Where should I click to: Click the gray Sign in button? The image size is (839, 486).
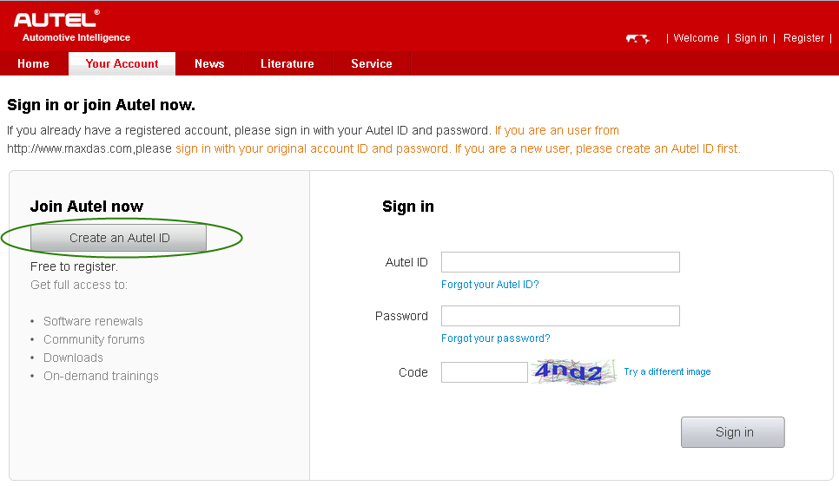pyautogui.click(x=732, y=432)
